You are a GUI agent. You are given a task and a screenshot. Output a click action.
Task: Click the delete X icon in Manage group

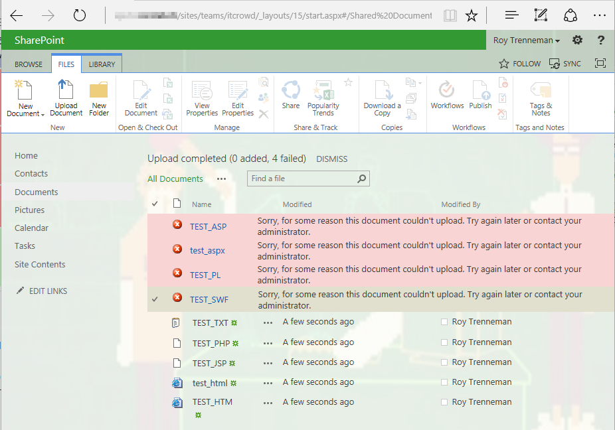pos(264,114)
